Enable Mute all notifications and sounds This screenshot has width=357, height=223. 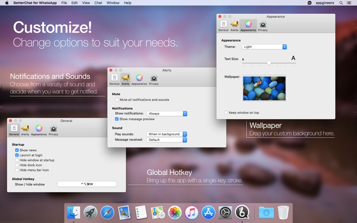[117, 100]
